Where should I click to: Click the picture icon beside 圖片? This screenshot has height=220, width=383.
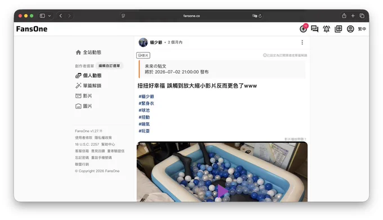point(78,106)
